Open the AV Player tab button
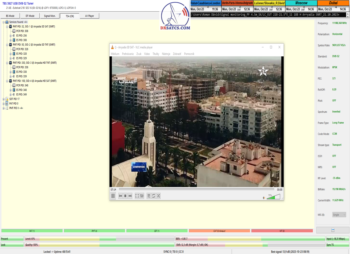 pyautogui.click(x=89, y=16)
